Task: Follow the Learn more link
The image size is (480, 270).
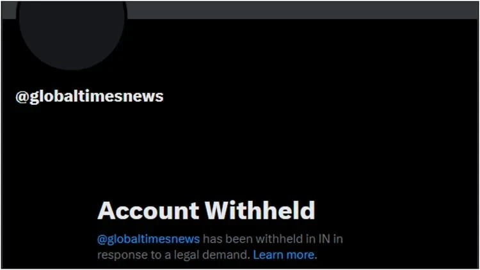Action: tap(284, 255)
